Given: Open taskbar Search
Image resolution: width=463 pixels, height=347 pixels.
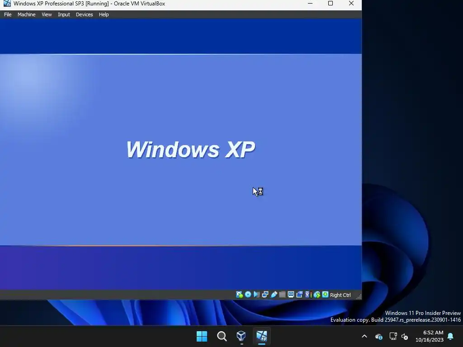Looking at the screenshot, I should point(222,336).
